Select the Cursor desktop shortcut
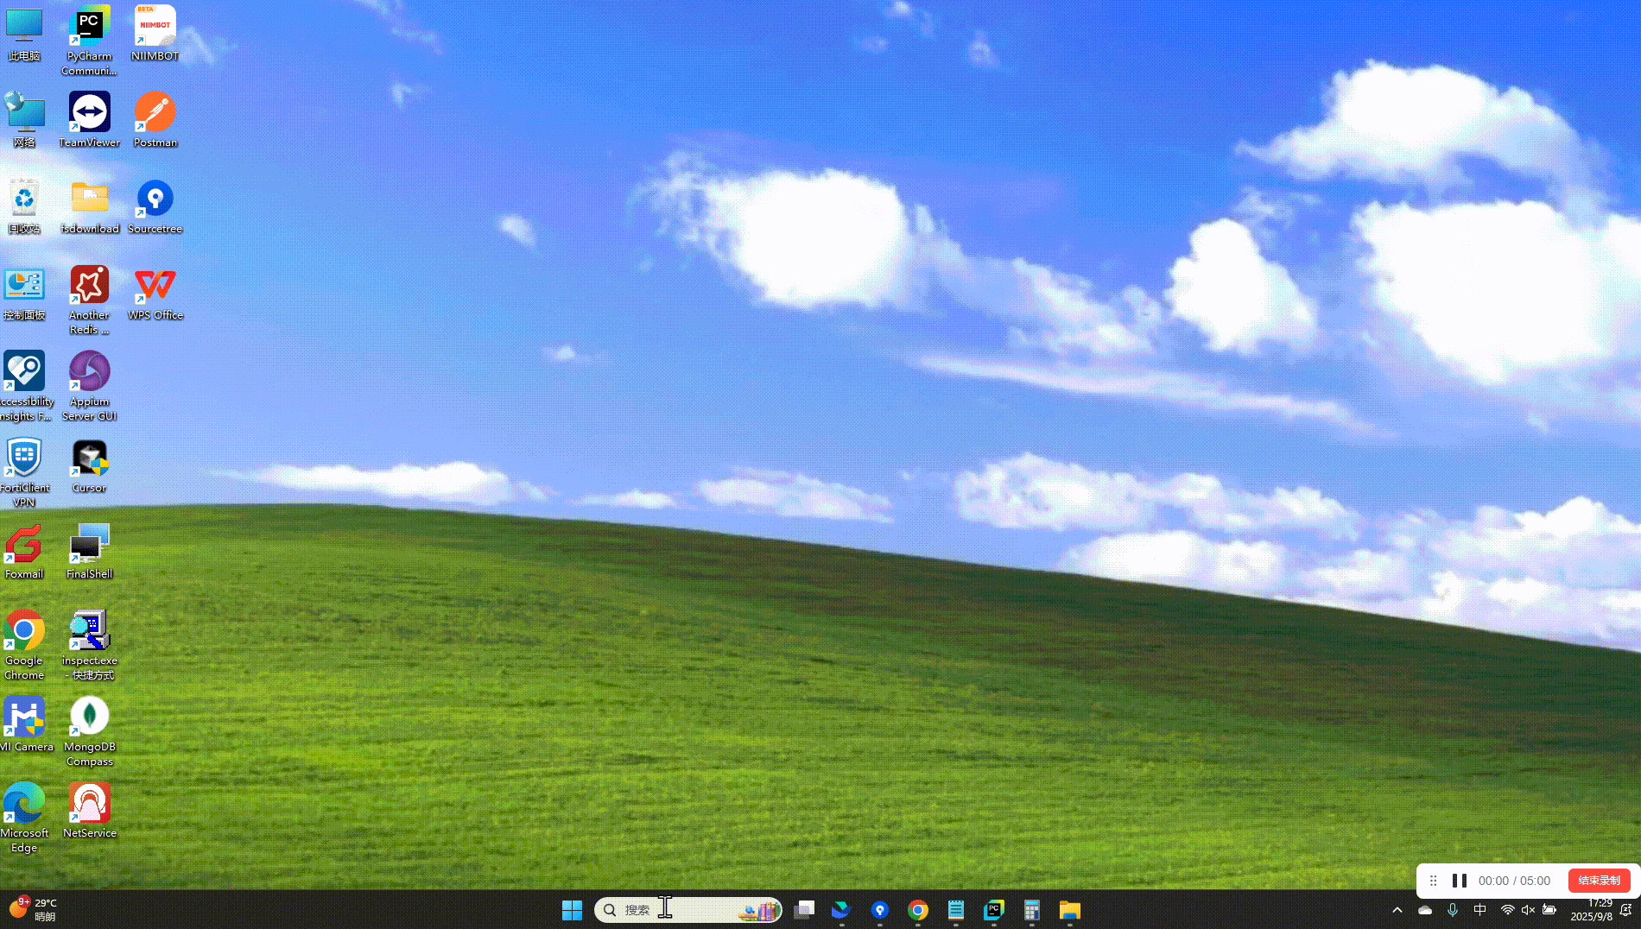Image resolution: width=1641 pixels, height=929 pixels. pyautogui.click(x=89, y=466)
